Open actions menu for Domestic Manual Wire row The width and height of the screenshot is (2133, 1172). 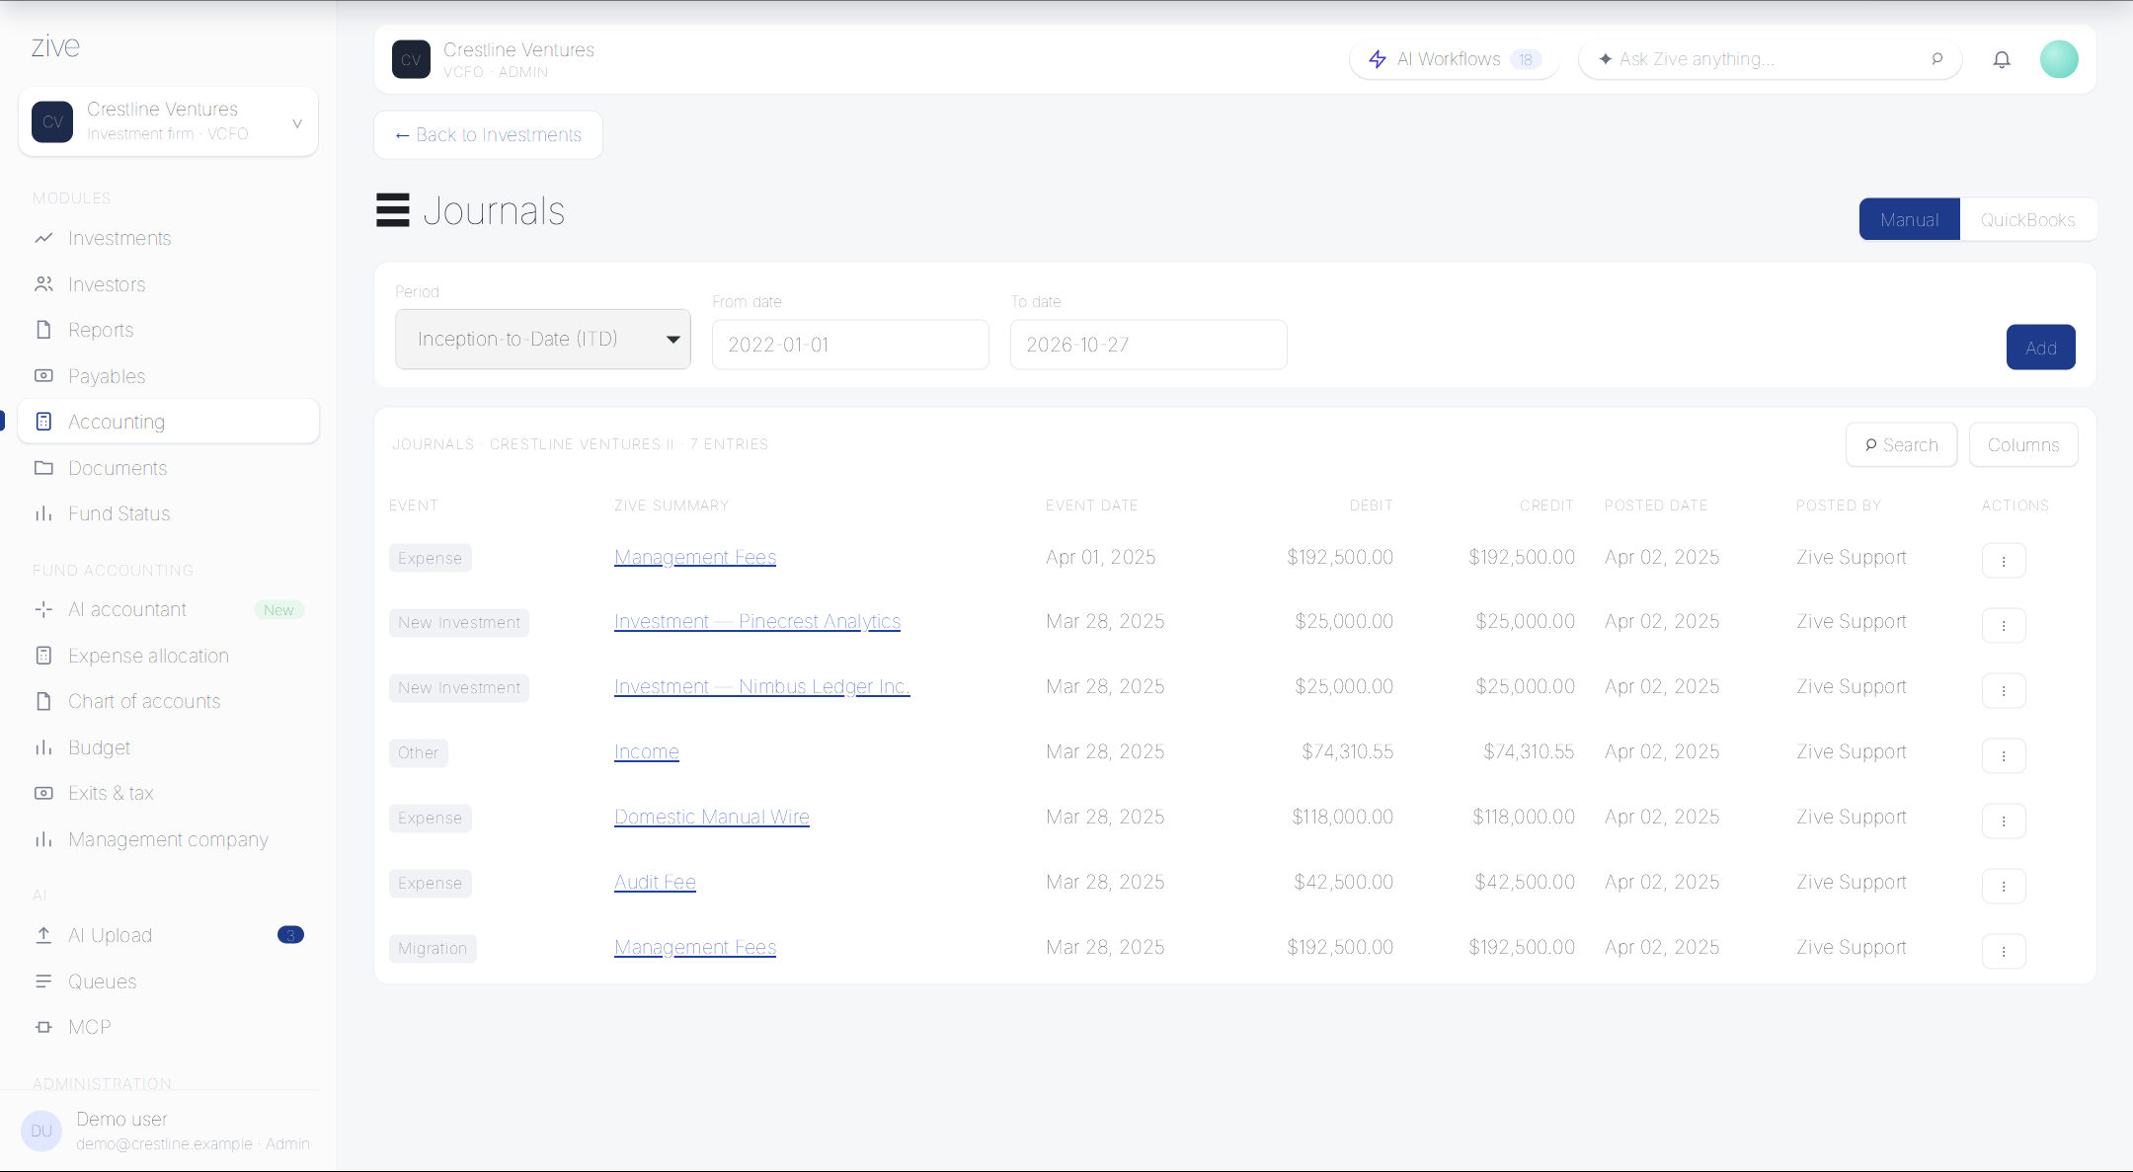coord(2004,820)
